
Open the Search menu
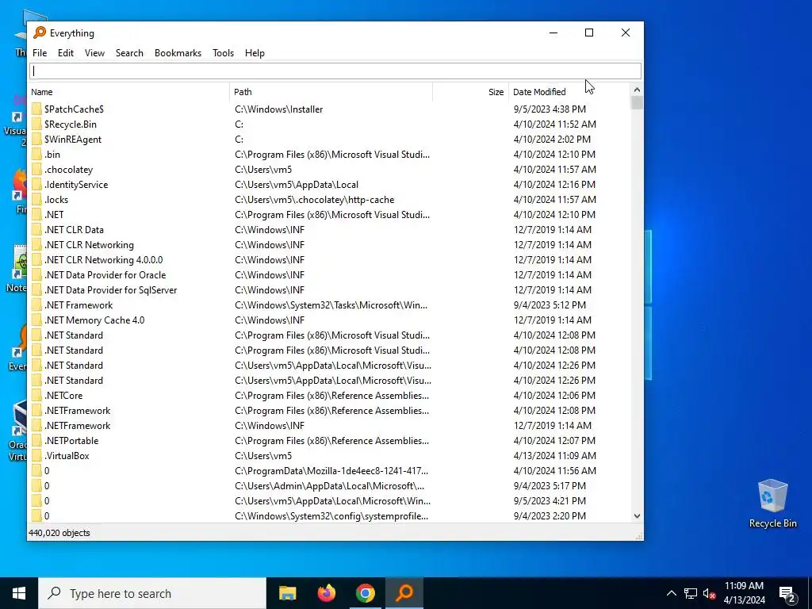coord(129,53)
